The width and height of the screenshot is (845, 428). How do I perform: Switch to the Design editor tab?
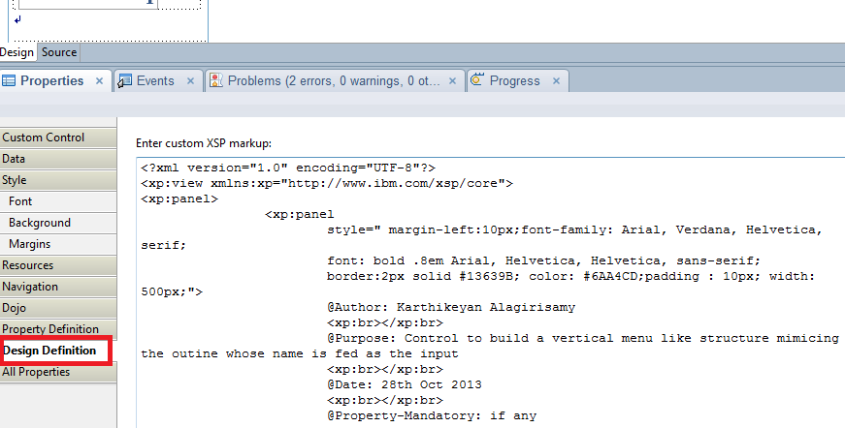[x=16, y=52]
